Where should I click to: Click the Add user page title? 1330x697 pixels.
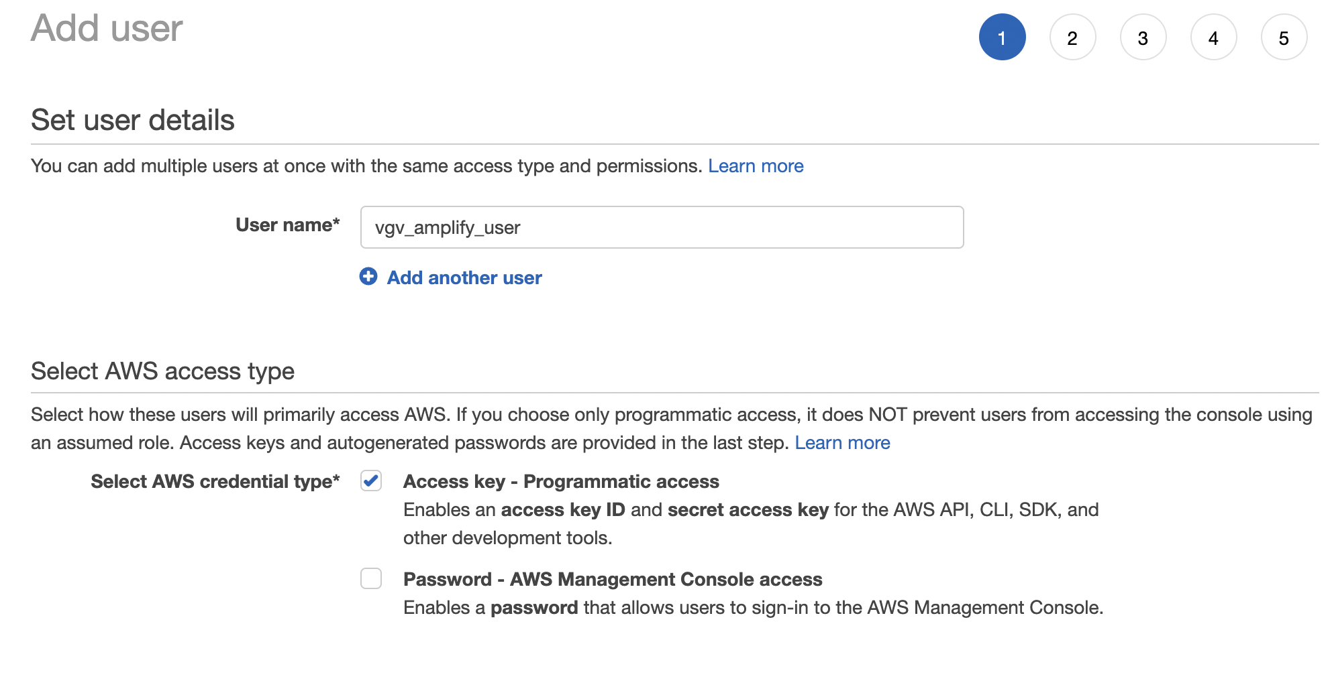107,28
